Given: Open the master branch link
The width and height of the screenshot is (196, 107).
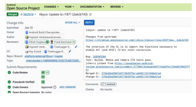Looking at the screenshot, I should (x=59, y=56).
